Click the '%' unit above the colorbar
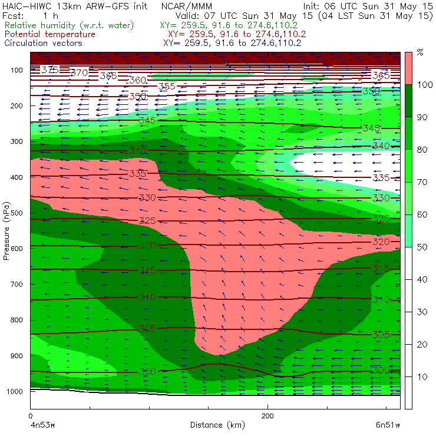The height and width of the screenshot is (436, 436). (x=420, y=52)
